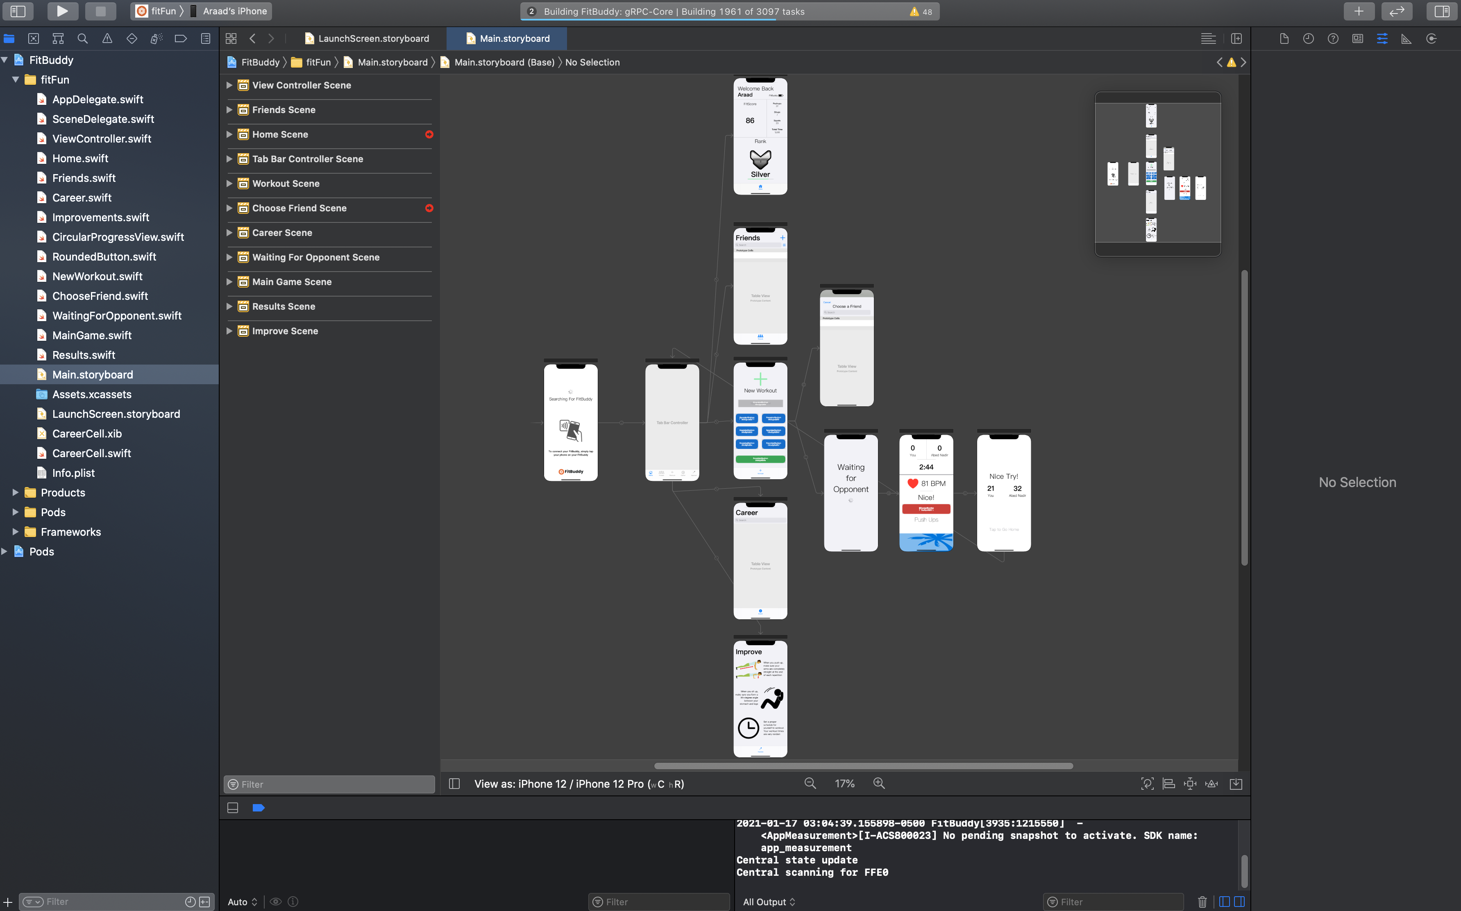Click the Run (play) button
This screenshot has width=1461, height=911.
[62, 11]
